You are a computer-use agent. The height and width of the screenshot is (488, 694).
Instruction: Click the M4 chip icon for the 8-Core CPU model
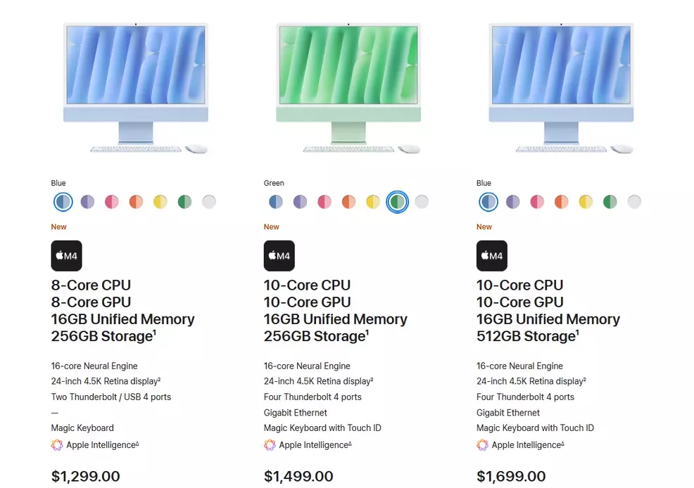point(66,256)
